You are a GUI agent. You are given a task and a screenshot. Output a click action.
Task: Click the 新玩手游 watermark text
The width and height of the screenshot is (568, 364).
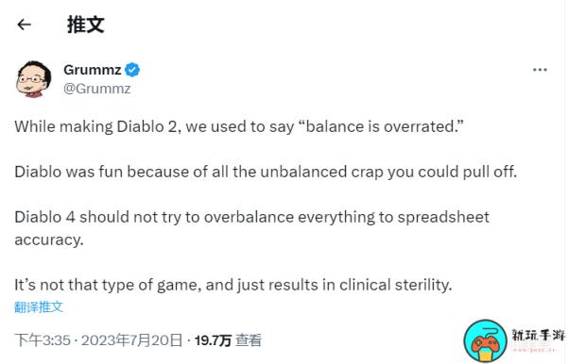tap(539, 336)
